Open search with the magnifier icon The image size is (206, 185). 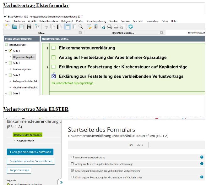(x=81, y=27)
